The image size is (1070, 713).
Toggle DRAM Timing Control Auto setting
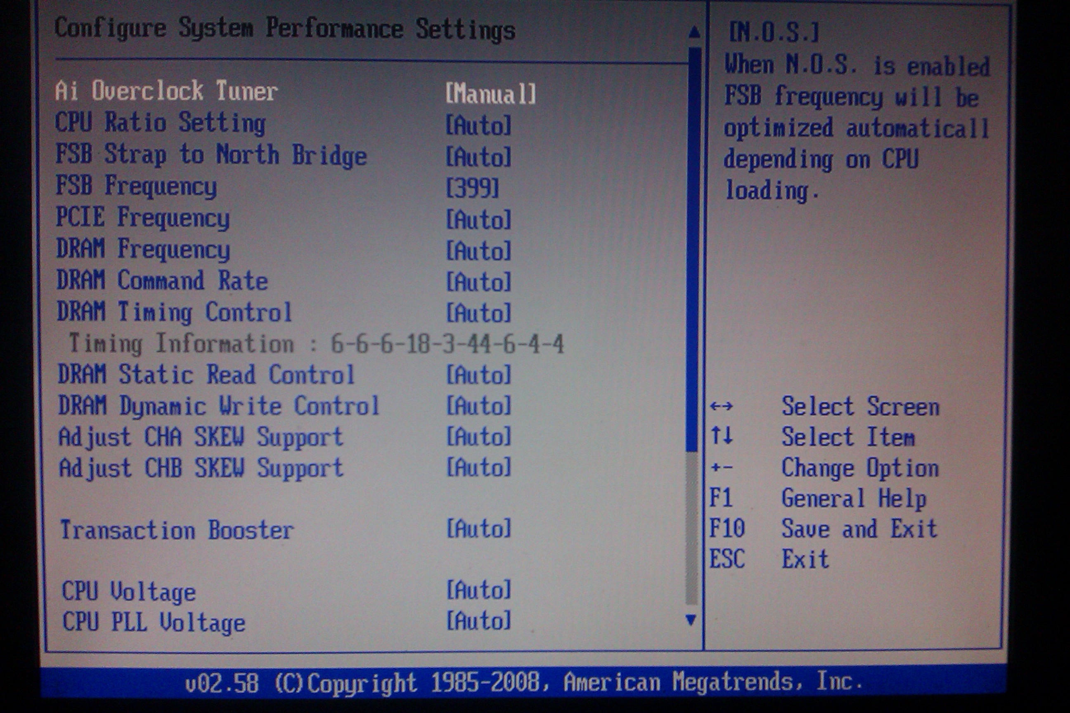tap(478, 313)
